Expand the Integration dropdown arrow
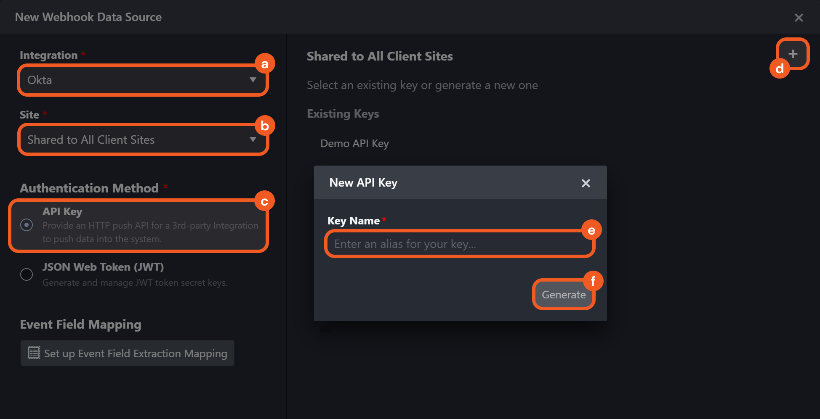The width and height of the screenshot is (820, 419). coord(253,80)
